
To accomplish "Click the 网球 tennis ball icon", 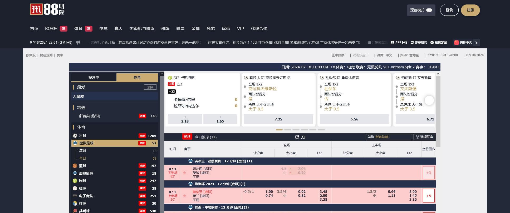I will (75, 181).
